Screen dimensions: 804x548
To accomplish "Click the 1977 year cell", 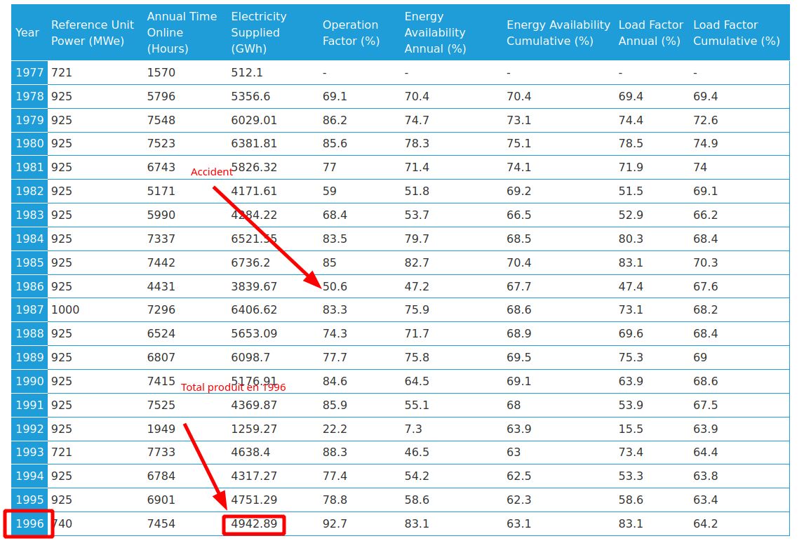I will [x=29, y=72].
